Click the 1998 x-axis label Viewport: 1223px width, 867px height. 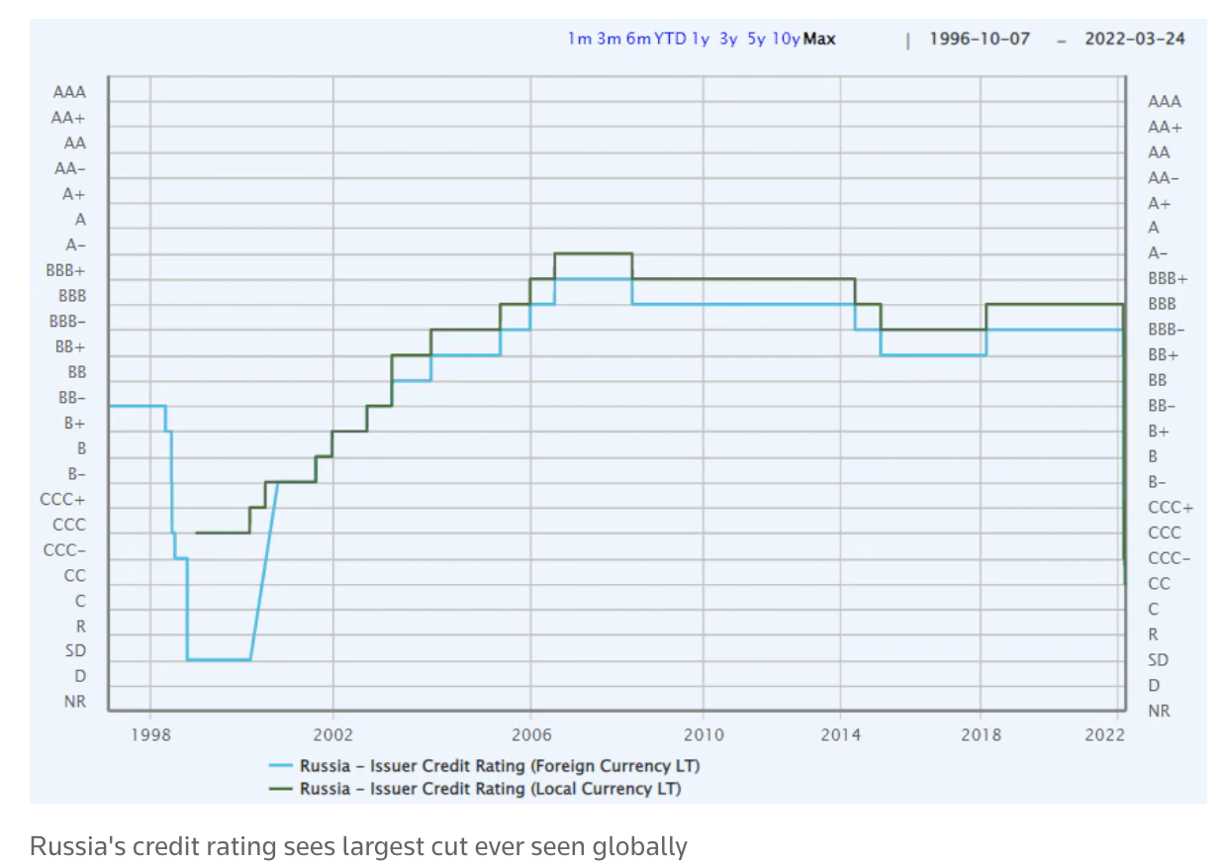coord(150,734)
